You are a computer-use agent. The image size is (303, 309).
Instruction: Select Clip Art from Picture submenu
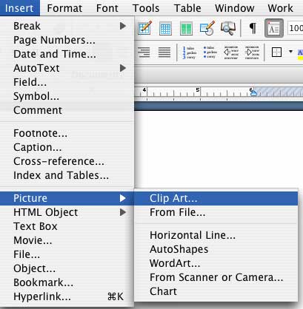[216, 198]
